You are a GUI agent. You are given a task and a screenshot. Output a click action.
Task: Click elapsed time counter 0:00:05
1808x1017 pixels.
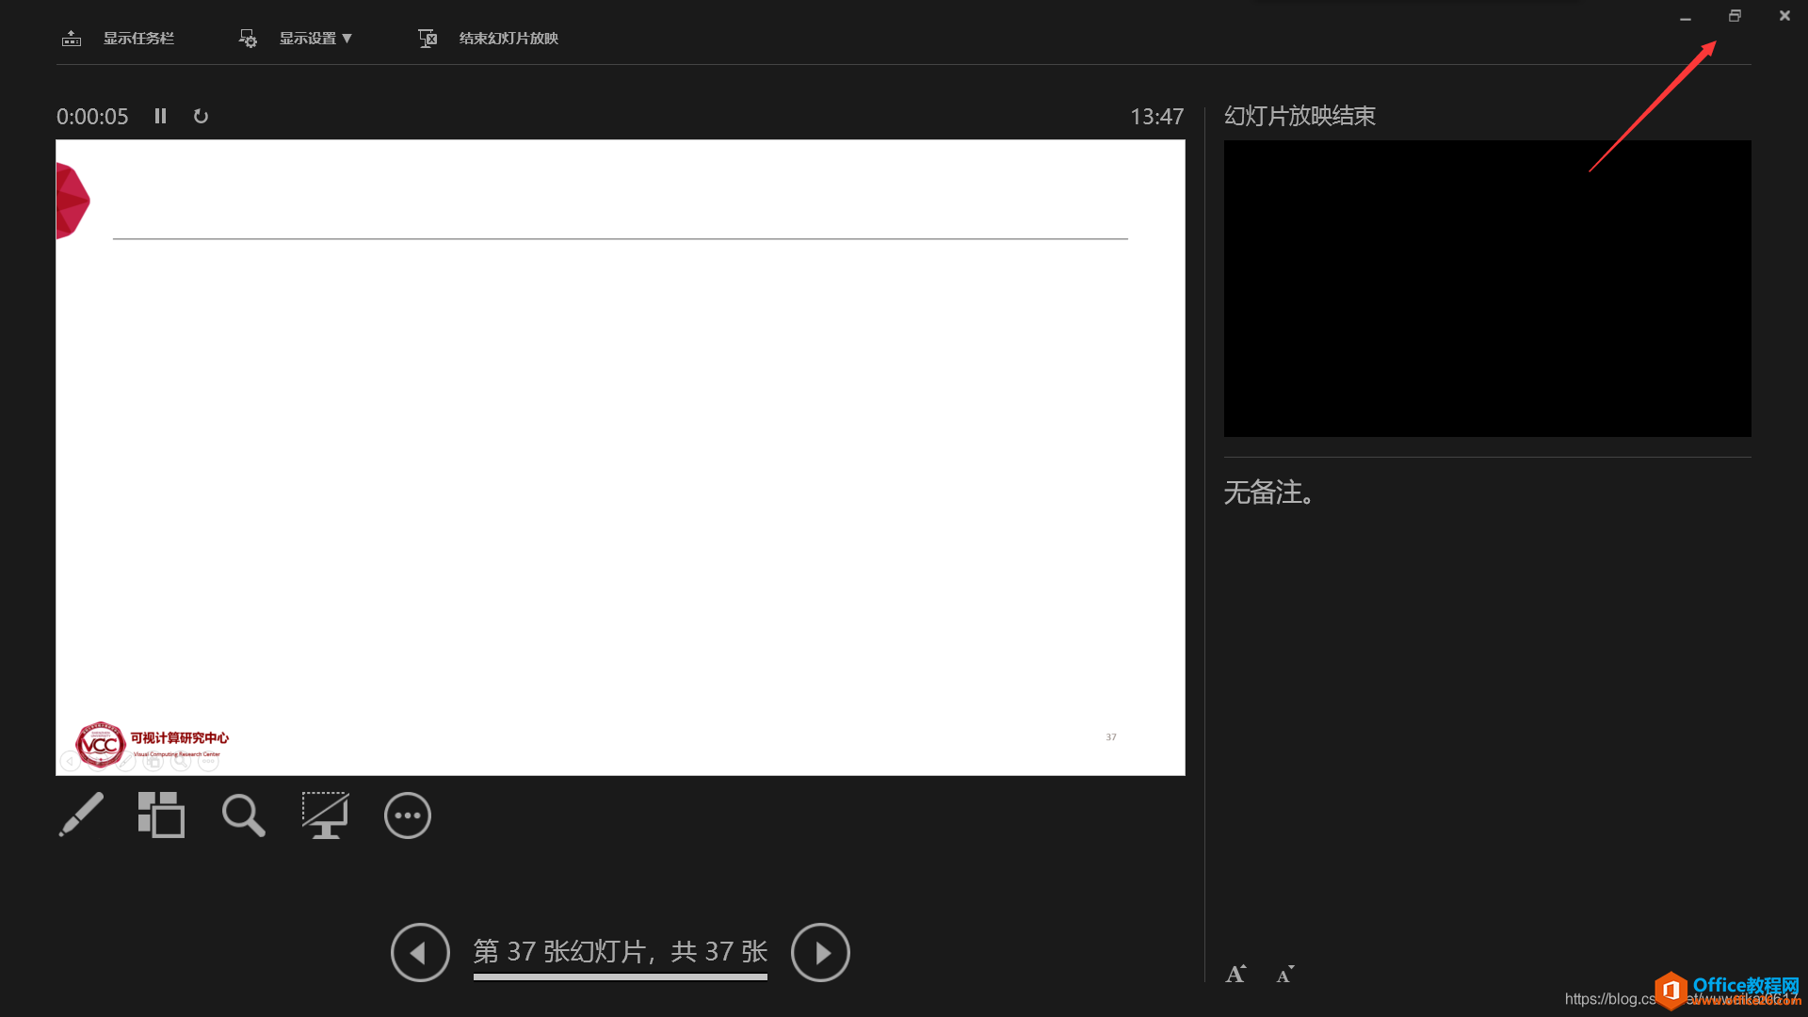(x=92, y=116)
